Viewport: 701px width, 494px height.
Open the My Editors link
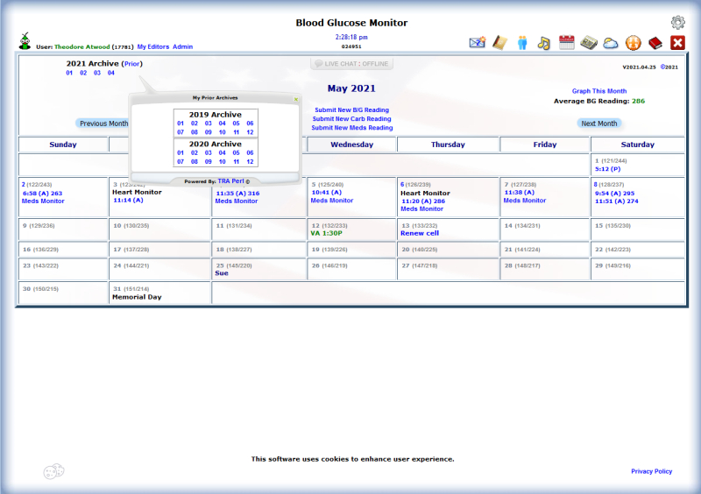point(152,46)
